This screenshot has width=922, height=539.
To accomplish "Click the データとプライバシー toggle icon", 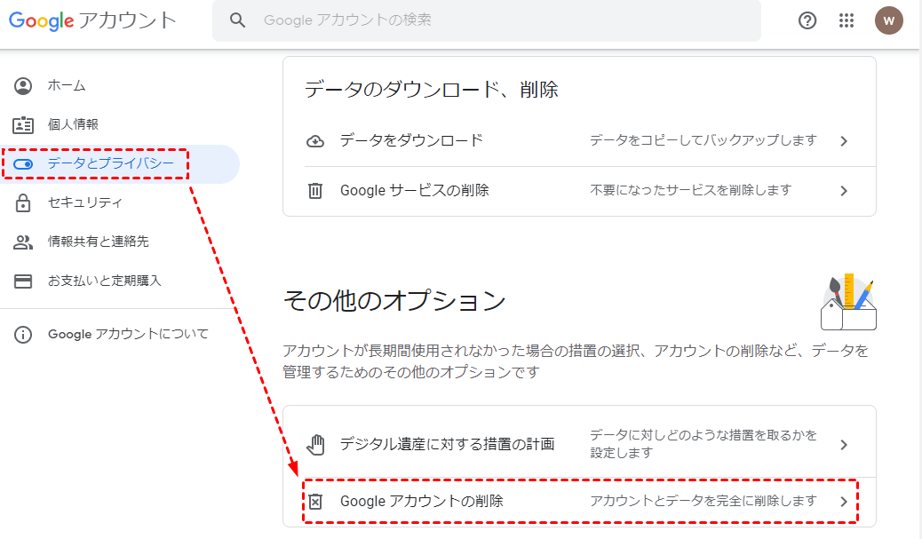I will point(23,164).
